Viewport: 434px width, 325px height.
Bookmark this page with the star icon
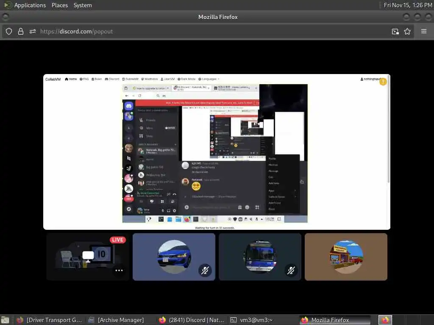(x=407, y=31)
